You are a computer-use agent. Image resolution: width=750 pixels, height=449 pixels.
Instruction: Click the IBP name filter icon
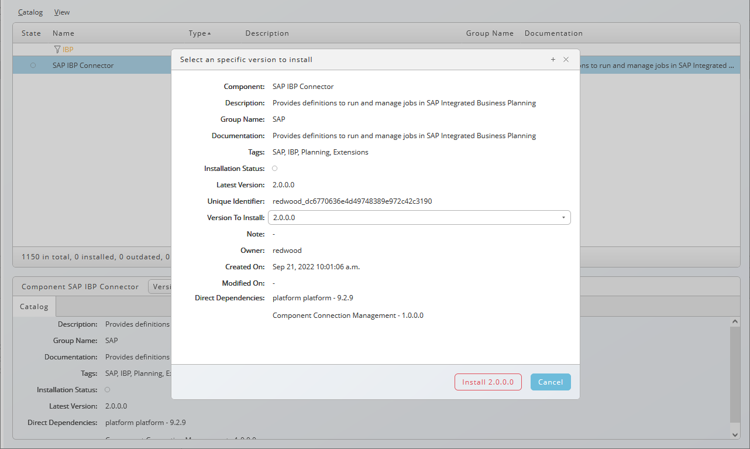[57, 50]
